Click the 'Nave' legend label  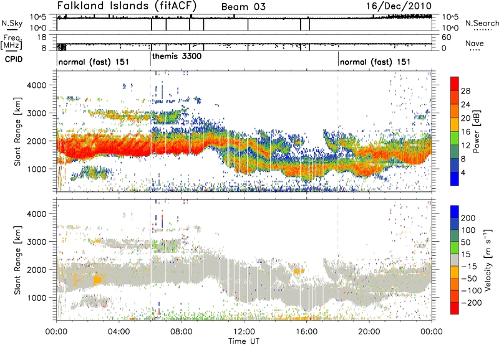[x=475, y=43]
